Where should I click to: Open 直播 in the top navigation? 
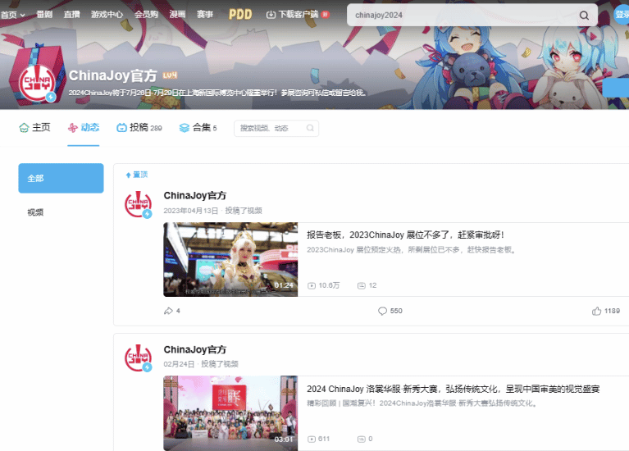click(x=72, y=15)
